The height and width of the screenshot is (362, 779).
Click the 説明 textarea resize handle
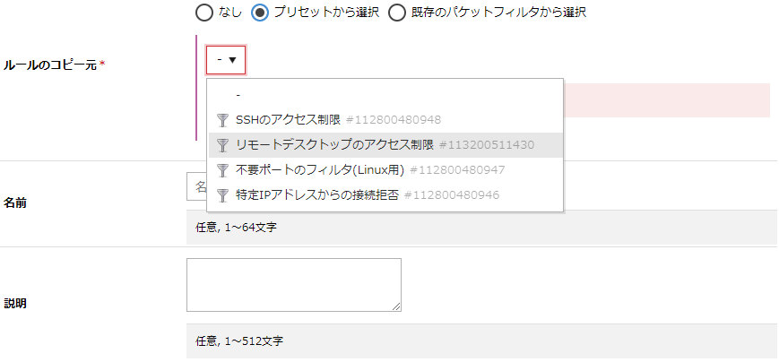click(396, 306)
